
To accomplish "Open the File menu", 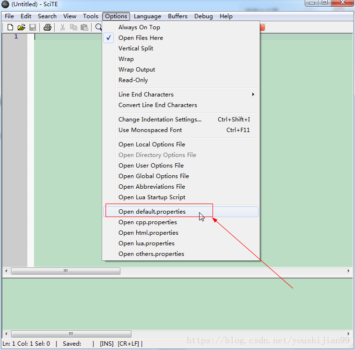I will 9,16.
